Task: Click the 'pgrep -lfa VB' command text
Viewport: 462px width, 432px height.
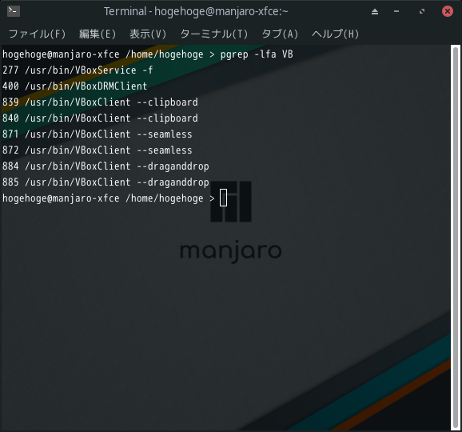Action: pyautogui.click(x=257, y=54)
